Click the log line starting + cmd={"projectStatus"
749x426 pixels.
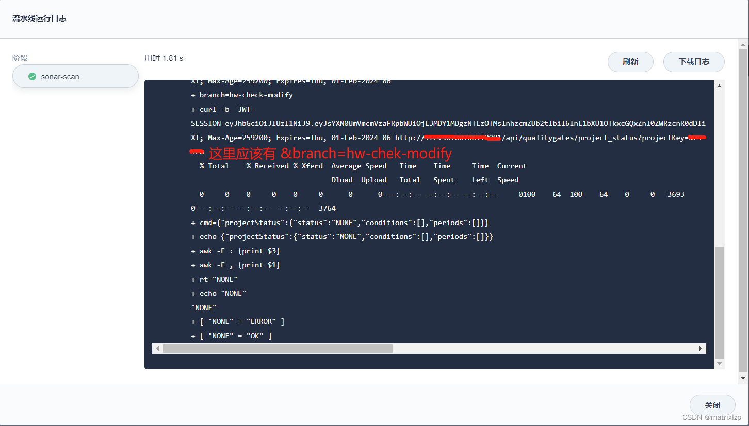pyautogui.click(x=340, y=223)
